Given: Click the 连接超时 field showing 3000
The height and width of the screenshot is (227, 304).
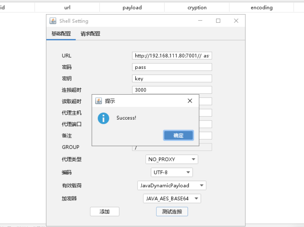Looking at the screenshot, I should (x=172, y=90).
